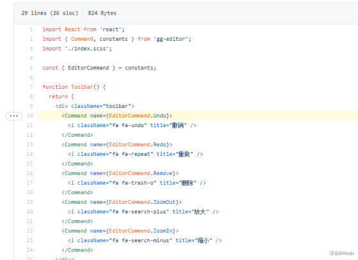The image size is (358, 260).
Task: Click EditorCommand.Redo on line 13
Action: pos(137,144)
